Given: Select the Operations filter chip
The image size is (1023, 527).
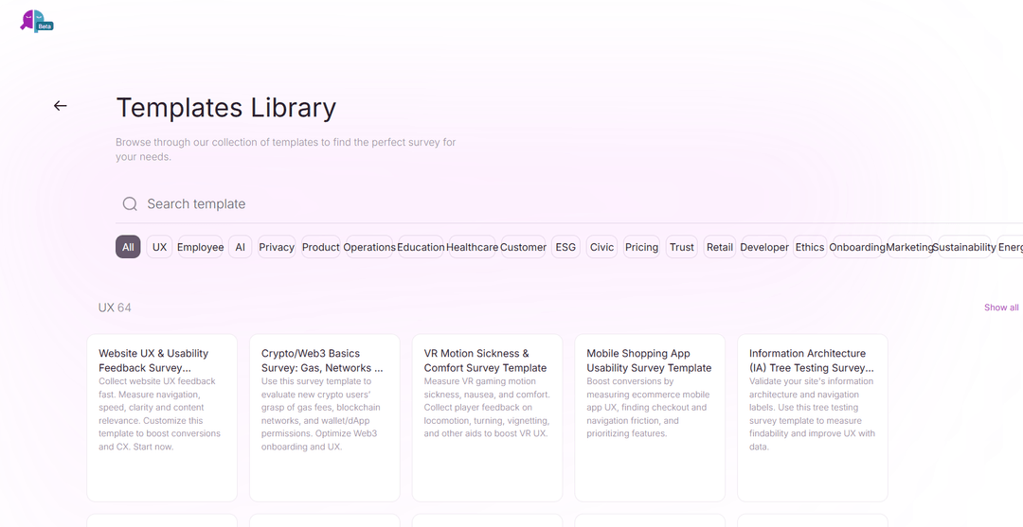Looking at the screenshot, I should click(x=369, y=247).
